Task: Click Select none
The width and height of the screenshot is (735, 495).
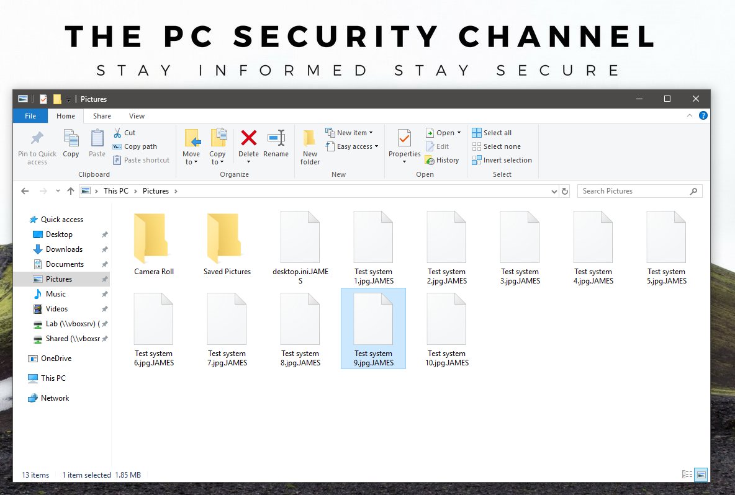Action: coord(497,146)
